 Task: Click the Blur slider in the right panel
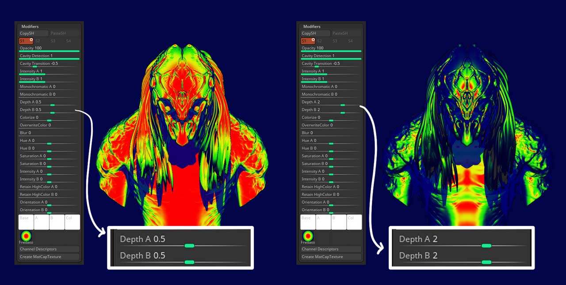point(331,133)
